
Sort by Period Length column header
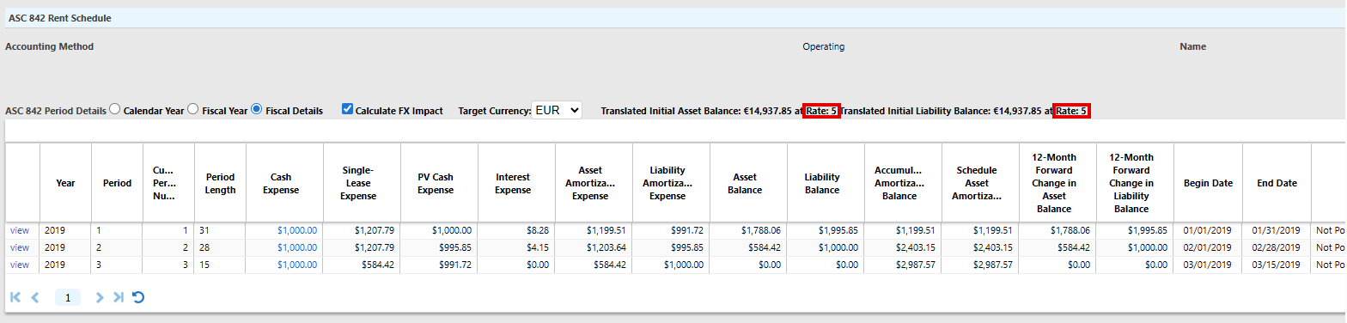coord(220,183)
